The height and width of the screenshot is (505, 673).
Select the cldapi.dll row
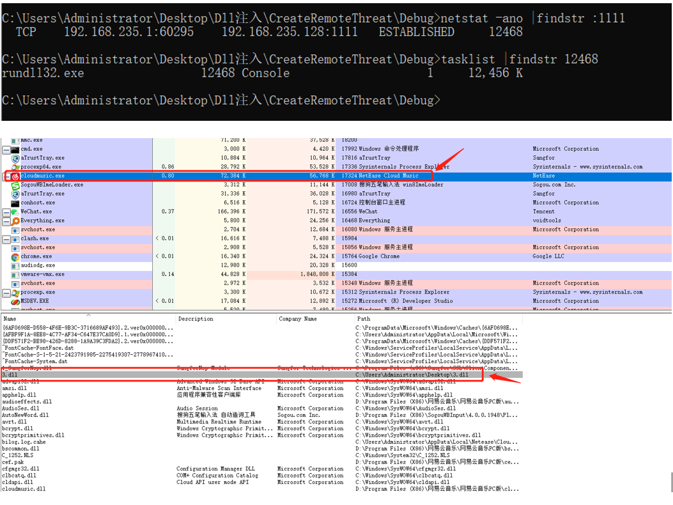[261, 483]
